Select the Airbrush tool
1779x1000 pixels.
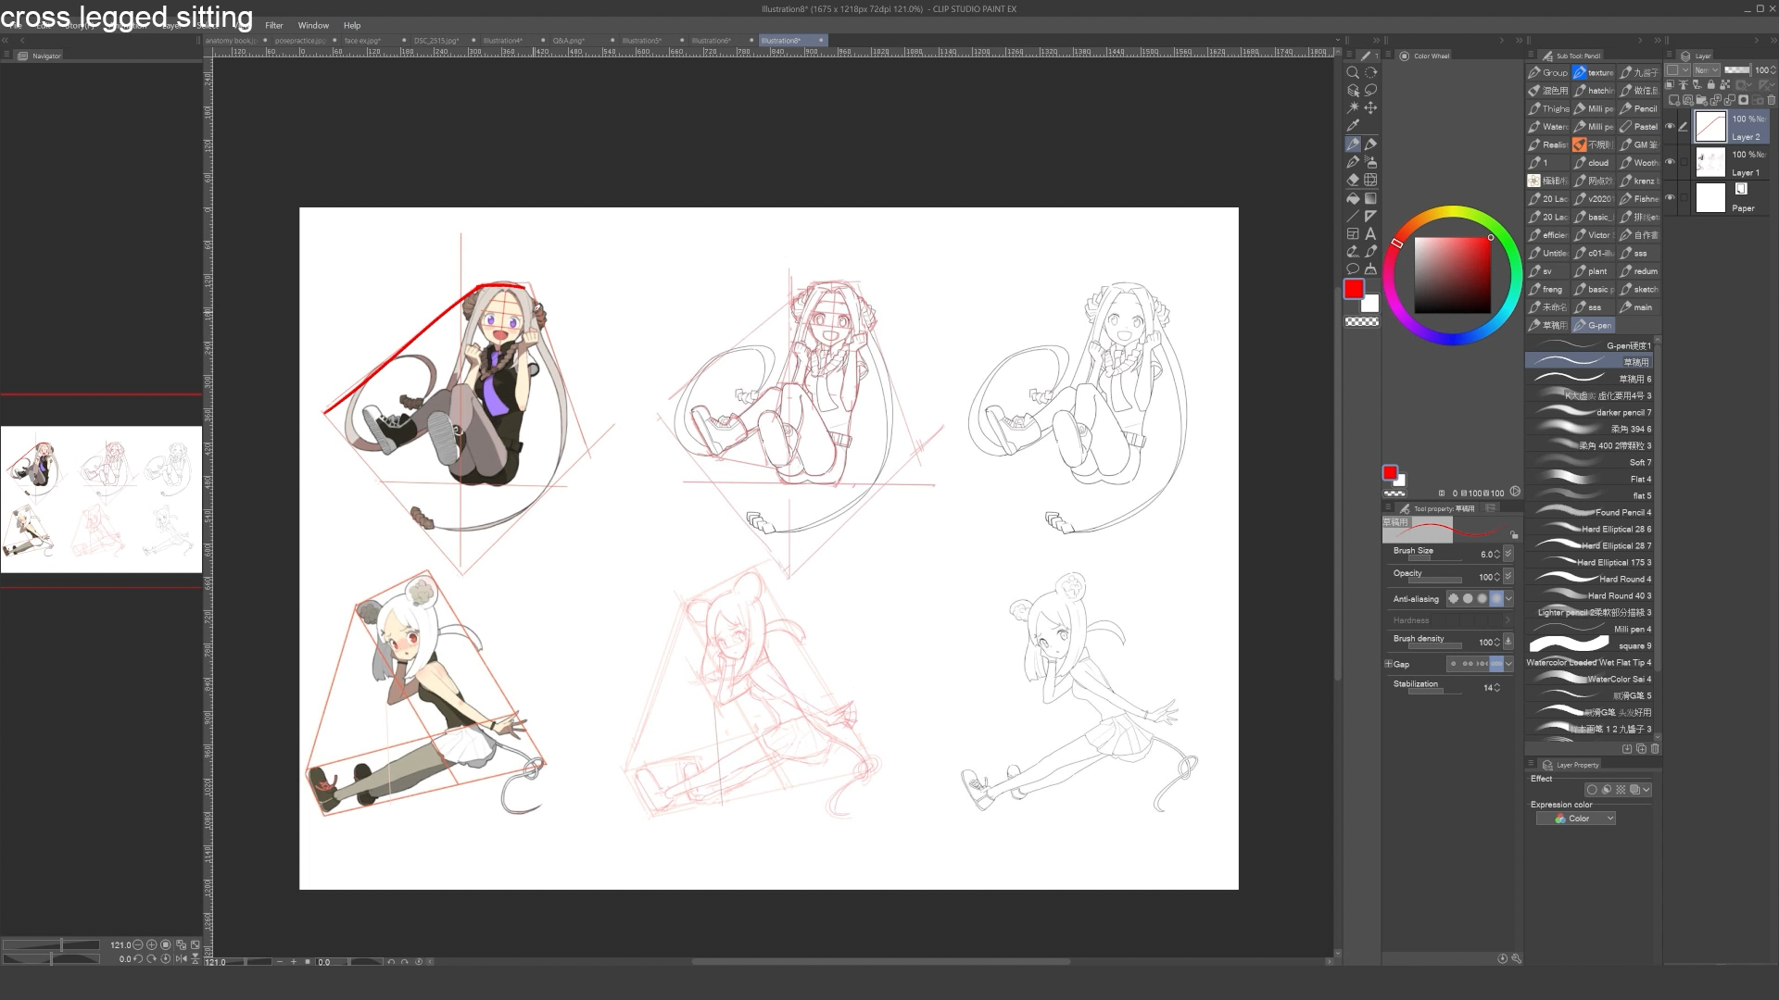tap(1370, 162)
